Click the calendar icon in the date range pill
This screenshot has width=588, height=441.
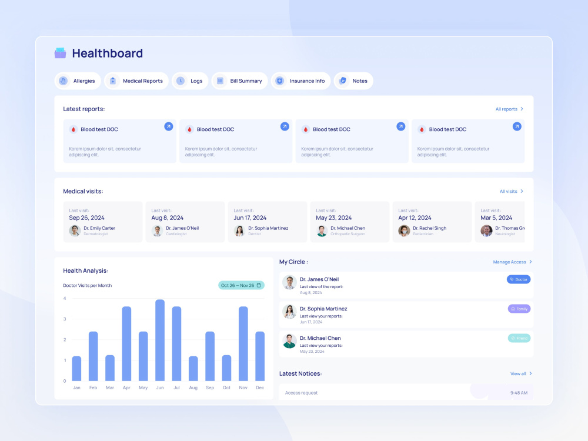pyautogui.click(x=259, y=285)
